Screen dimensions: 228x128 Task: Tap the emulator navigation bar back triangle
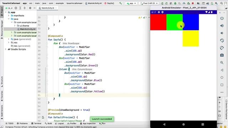tap(164, 124)
